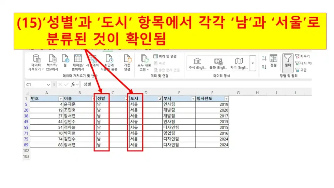The height and width of the screenshot is (188, 334).
Task: Reapply filter with 다시 적용
Action: [x=303, y=63]
